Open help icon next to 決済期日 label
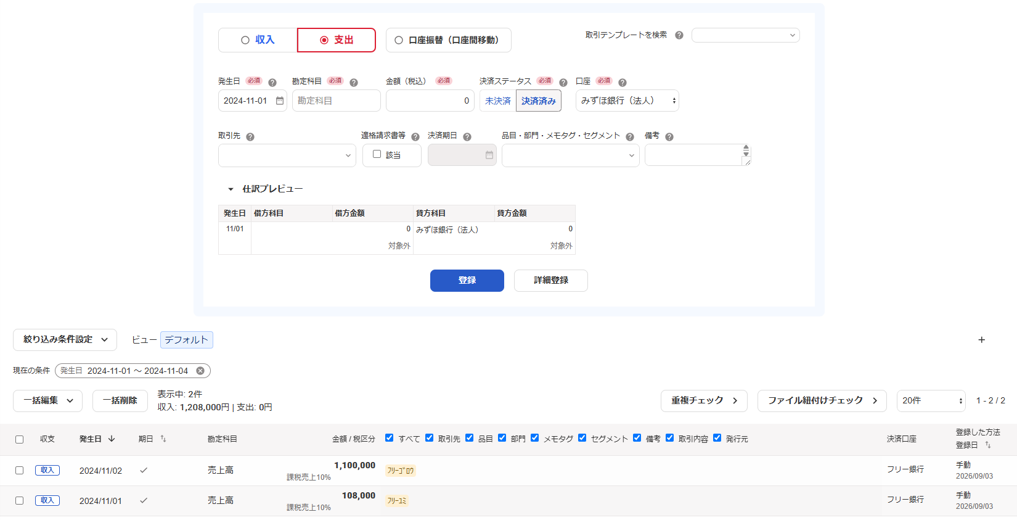Screen dimensions: 1017x520 467,137
